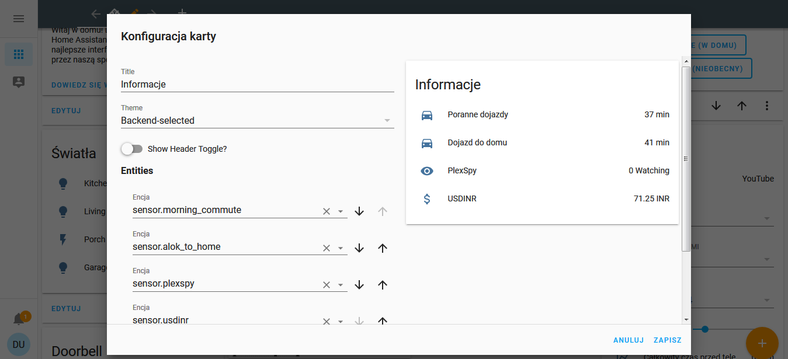Select Dojazd do domu row in preview
The height and width of the screenshot is (359, 788).
click(x=542, y=143)
